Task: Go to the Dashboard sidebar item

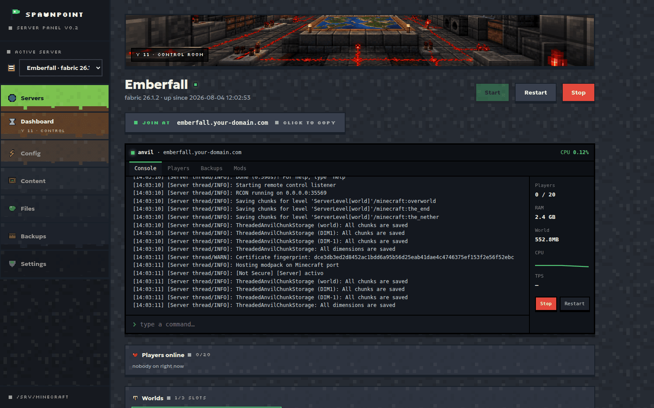Action: point(54,126)
